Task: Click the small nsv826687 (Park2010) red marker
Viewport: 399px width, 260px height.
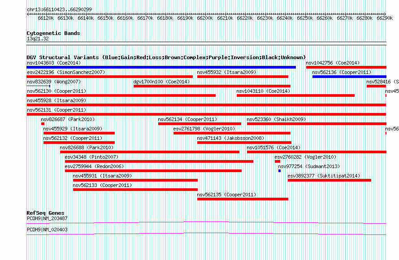Action: tap(43, 124)
